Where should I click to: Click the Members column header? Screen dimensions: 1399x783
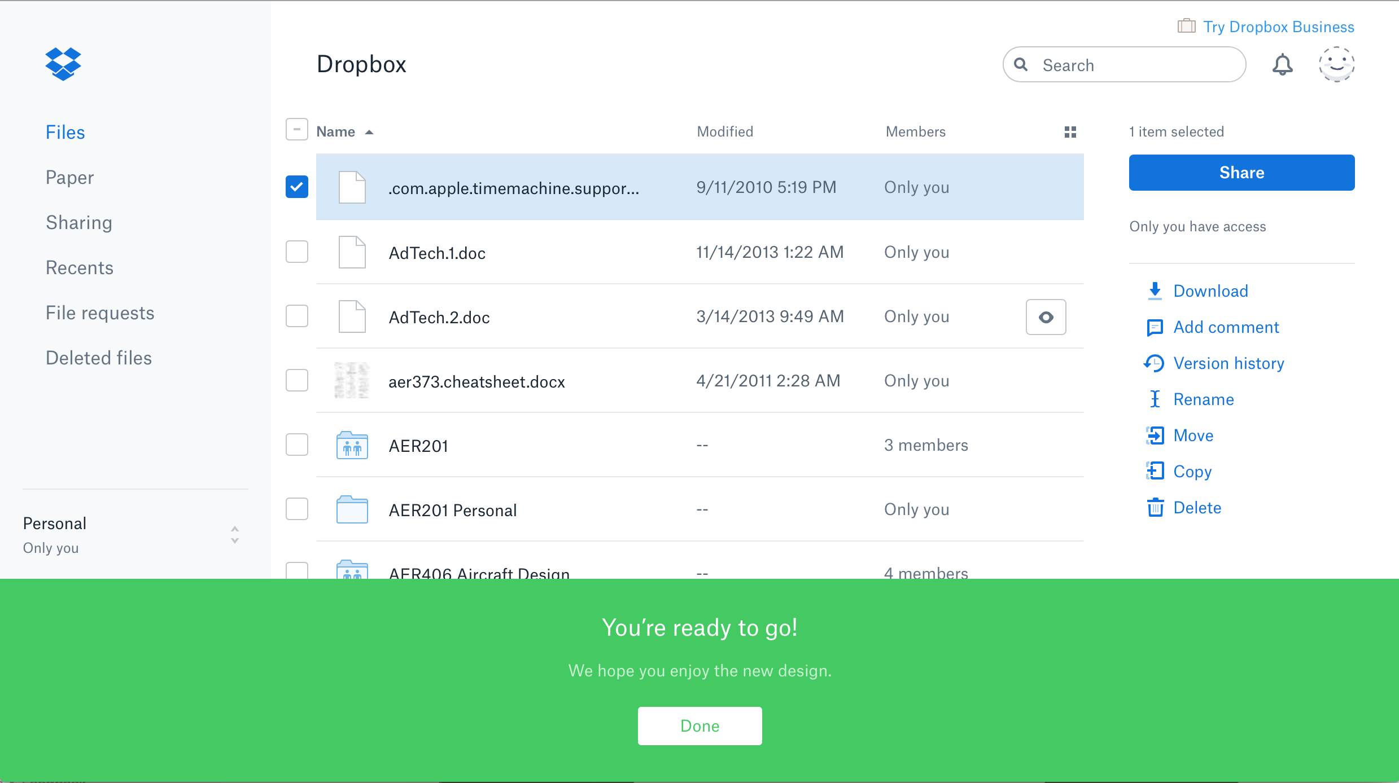pyautogui.click(x=915, y=131)
